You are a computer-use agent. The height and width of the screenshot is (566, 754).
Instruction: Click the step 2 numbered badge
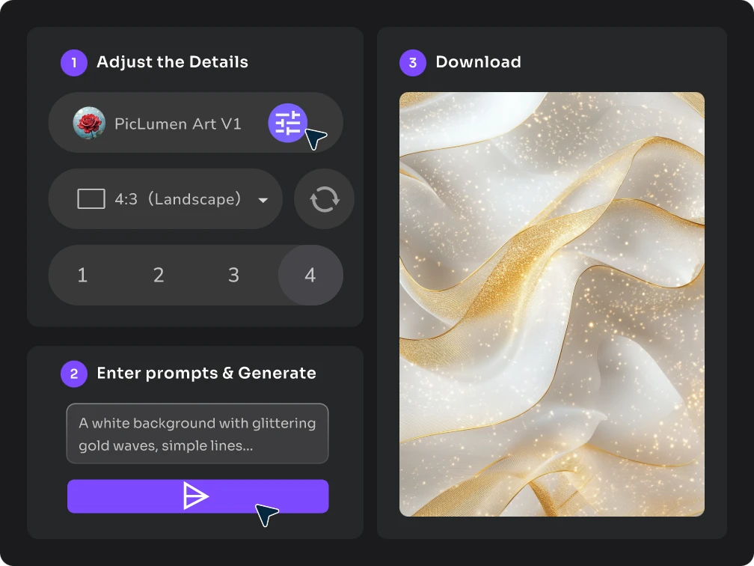point(73,373)
